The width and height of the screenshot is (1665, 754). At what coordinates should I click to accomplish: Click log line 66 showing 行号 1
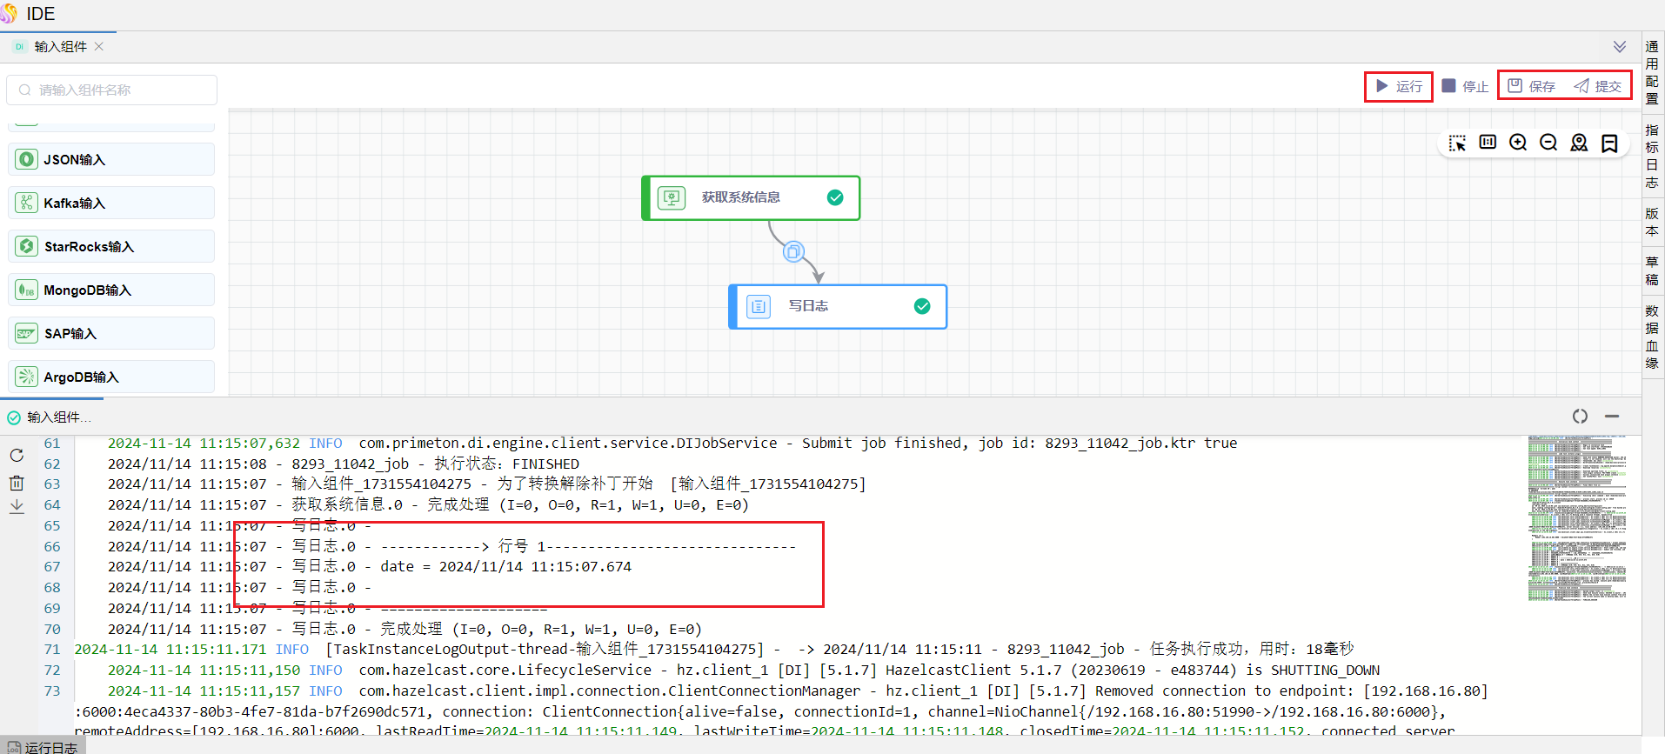(452, 547)
